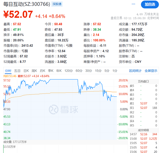Select the 日K chart tab

(x=26, y=71)
